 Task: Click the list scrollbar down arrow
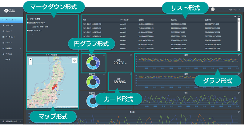238,50
